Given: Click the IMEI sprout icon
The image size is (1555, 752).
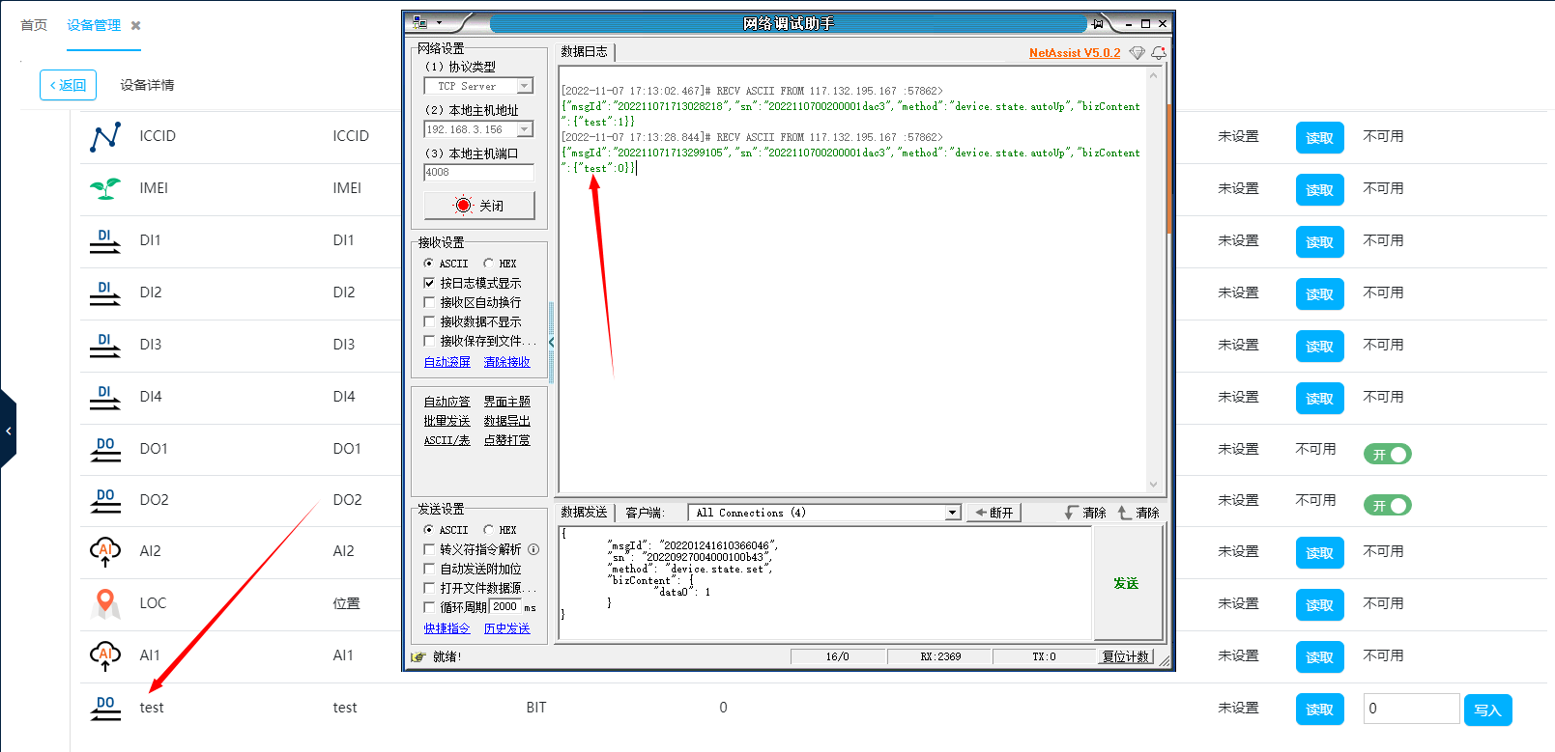Looking at the screenshot, I should coord(105,188).
